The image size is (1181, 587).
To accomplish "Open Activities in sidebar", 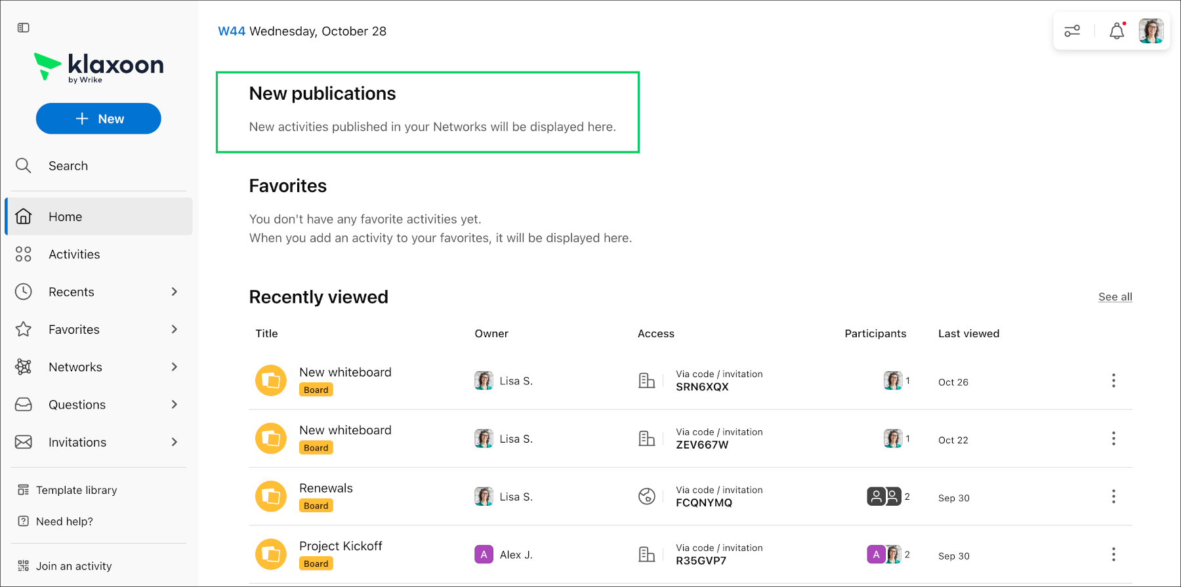I will pyautogui.click(x=99, y=254).
